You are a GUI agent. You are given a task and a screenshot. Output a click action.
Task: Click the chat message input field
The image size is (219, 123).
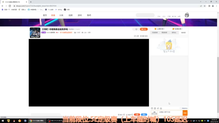(170, 113)
